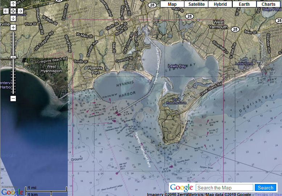The image size is (282, 196).
Task: Click the Silverleaf Ln label
Action: pyautogui.click(x=221, y=47)
